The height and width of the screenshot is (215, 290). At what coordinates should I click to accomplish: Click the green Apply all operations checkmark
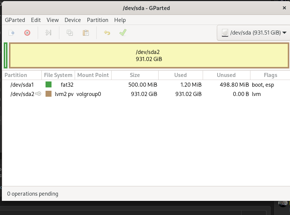click(123, 33)
